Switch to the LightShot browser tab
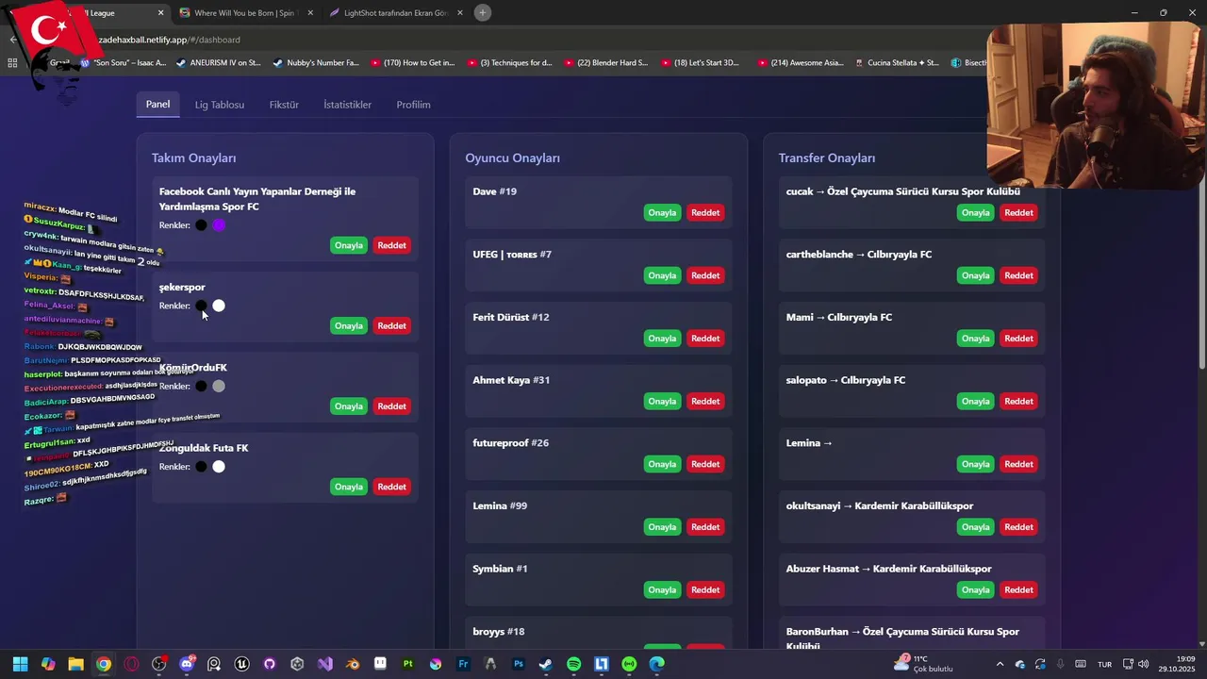This screenshot has width=1207, height=679. point(396,13)
